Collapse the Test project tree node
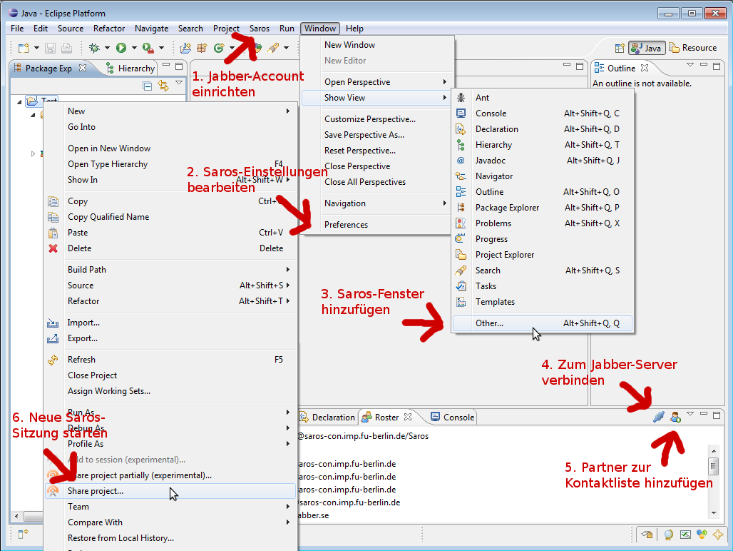Screen dimensions: 733x551 19,101
